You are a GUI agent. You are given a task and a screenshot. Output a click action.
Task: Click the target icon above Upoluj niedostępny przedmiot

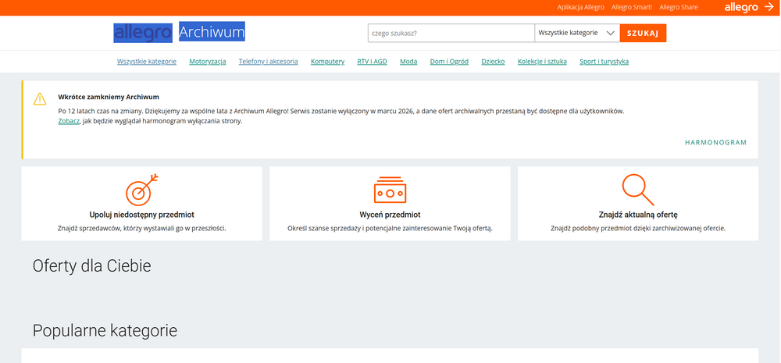[141, 190]
